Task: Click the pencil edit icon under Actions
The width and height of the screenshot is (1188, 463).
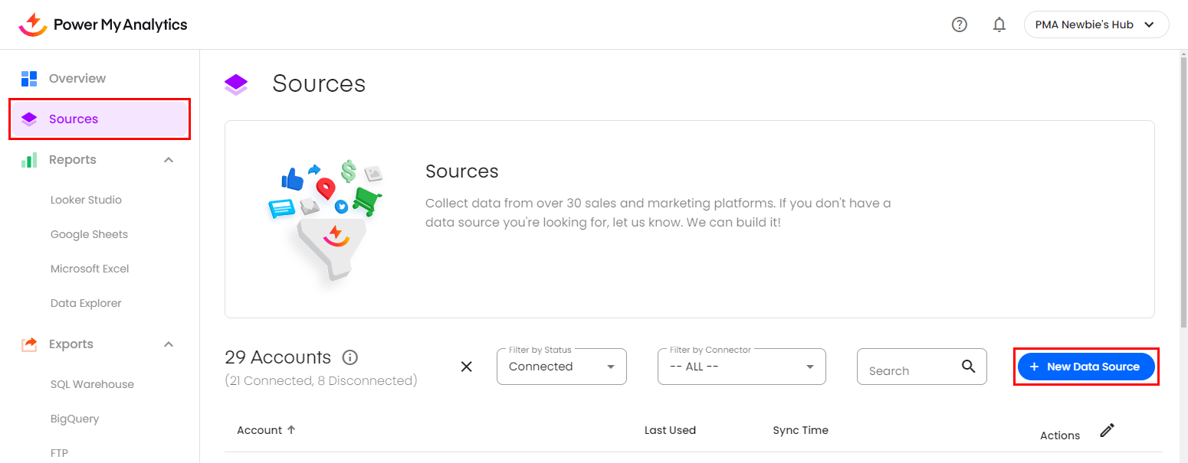Action: click(x=1107, y=430)
